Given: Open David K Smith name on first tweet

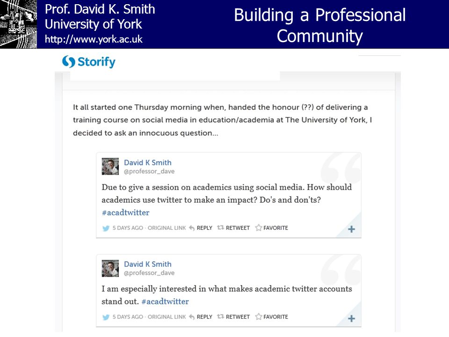Looking at the screenshot, I should [x=148, y=162].
